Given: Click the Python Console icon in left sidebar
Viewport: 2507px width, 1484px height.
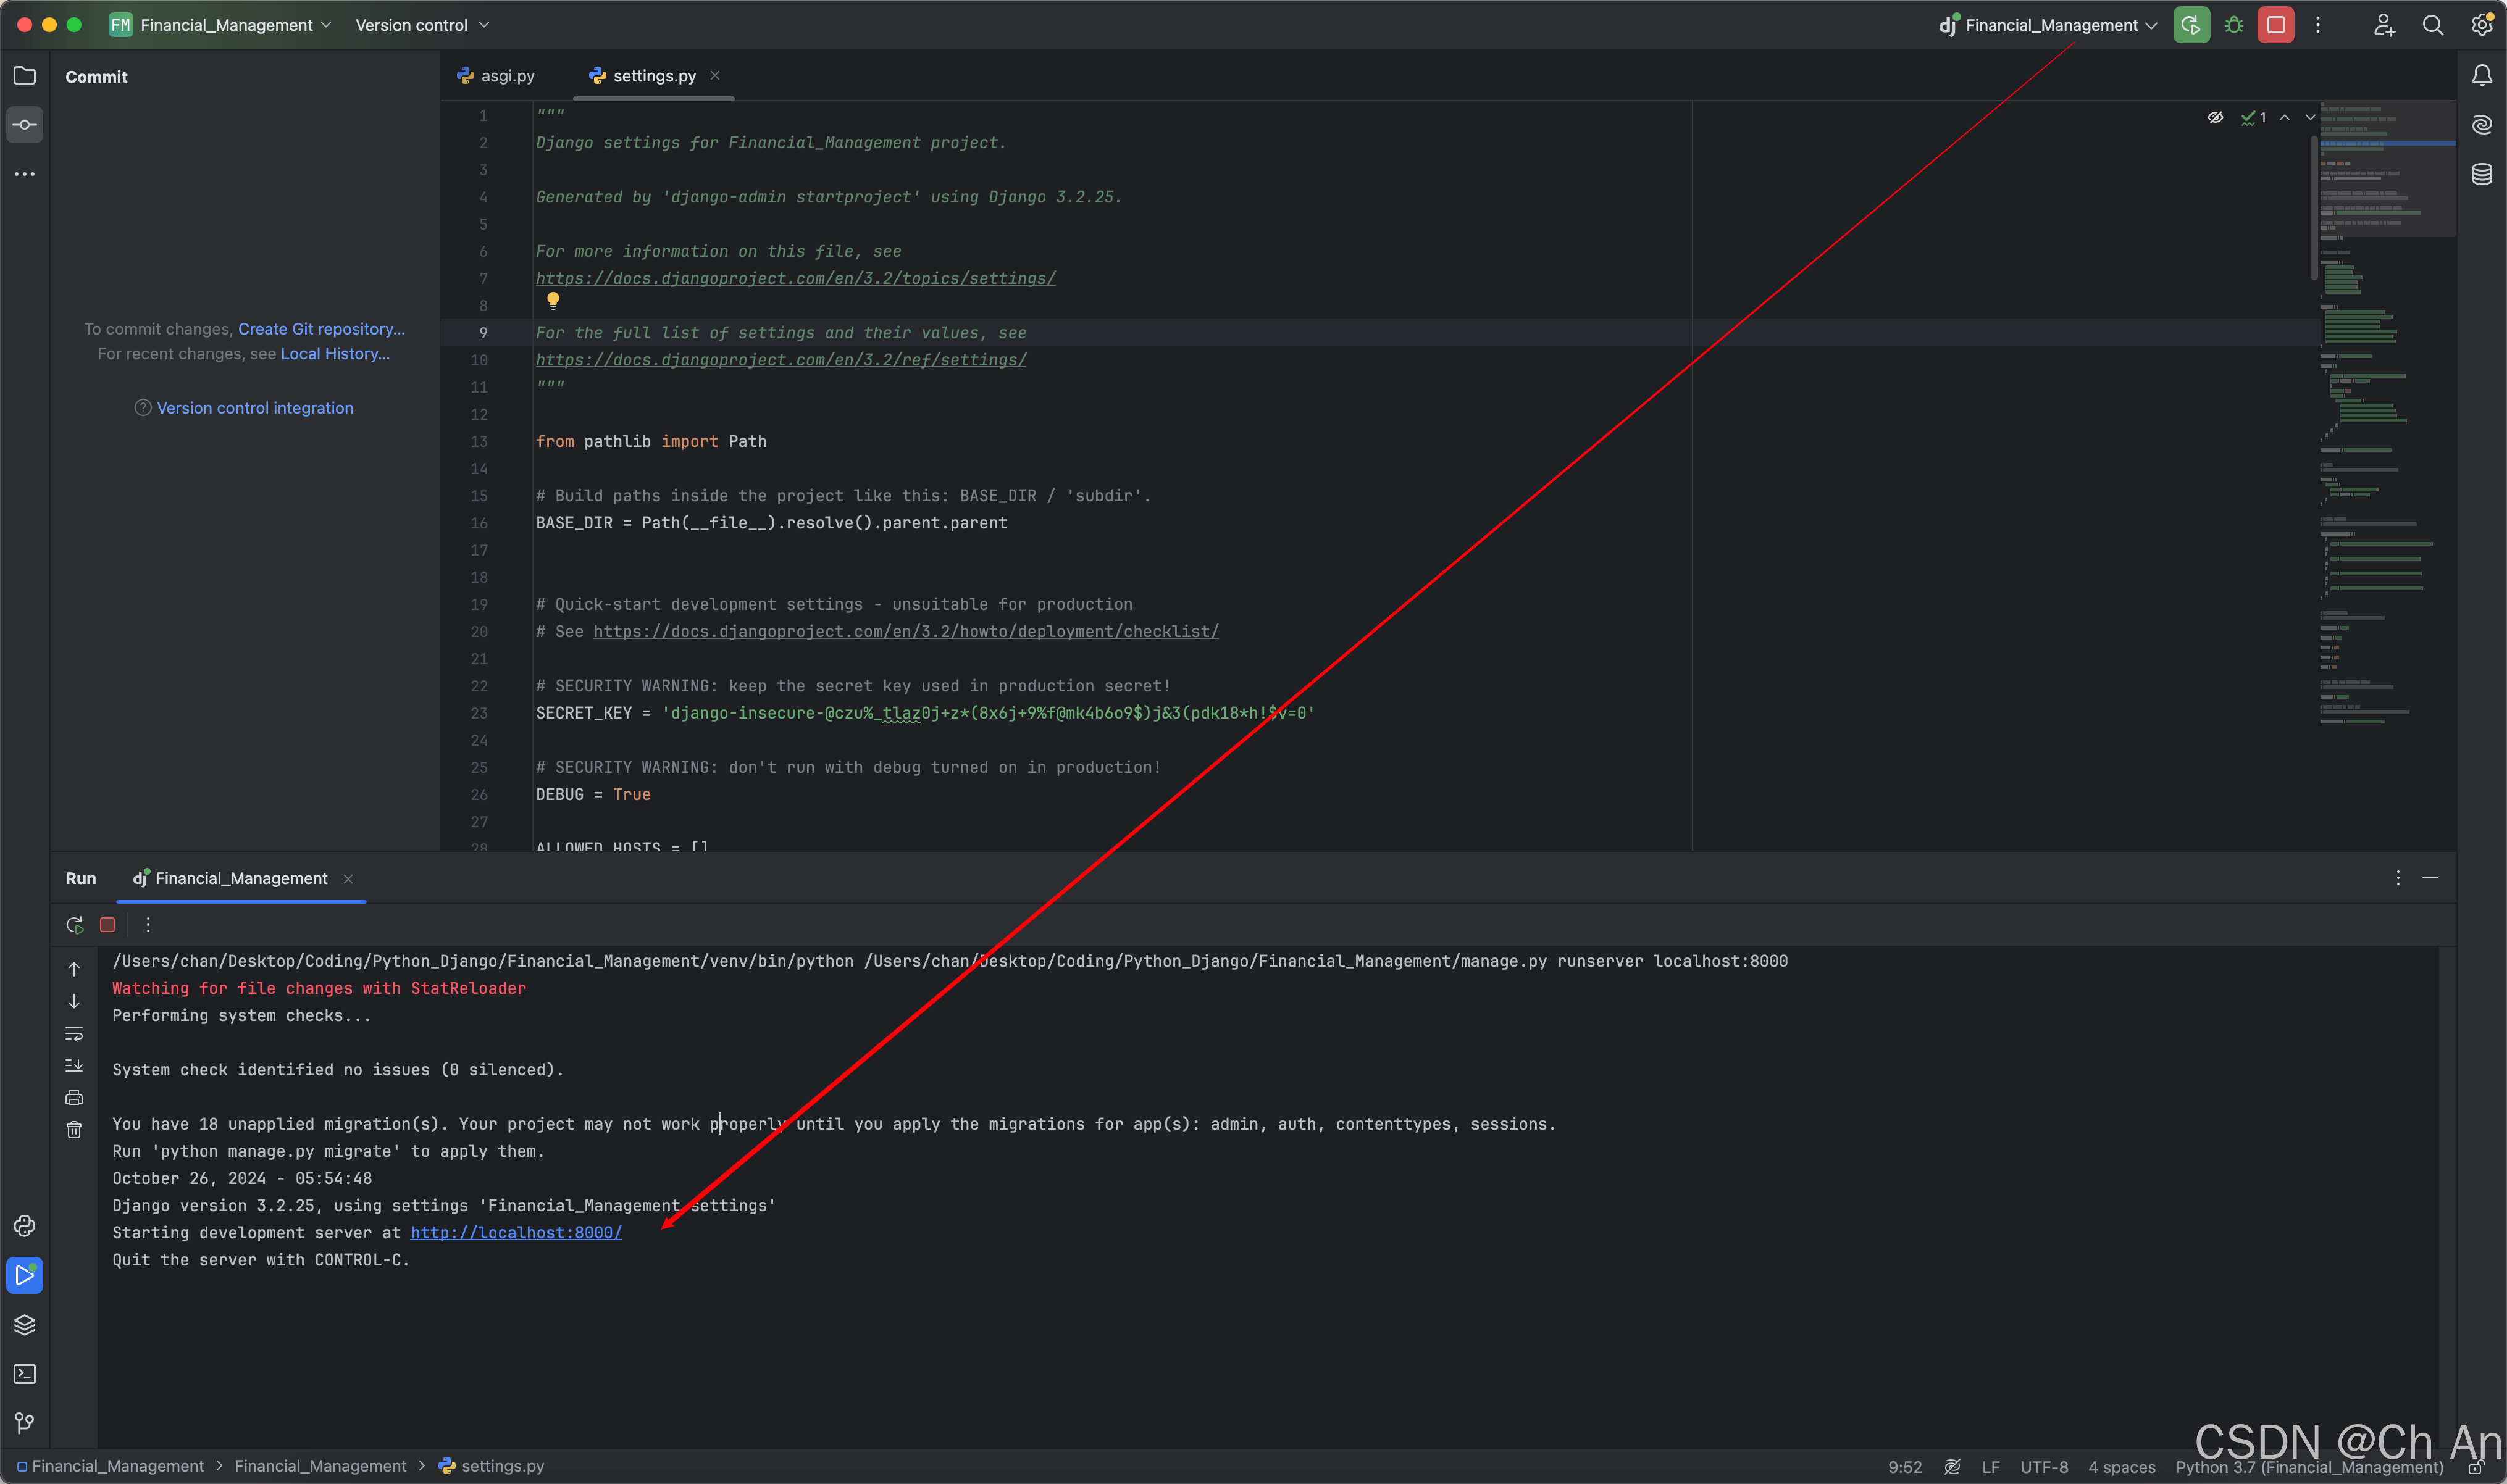Looking at the screenshot, I should [x=25, y=1226].
